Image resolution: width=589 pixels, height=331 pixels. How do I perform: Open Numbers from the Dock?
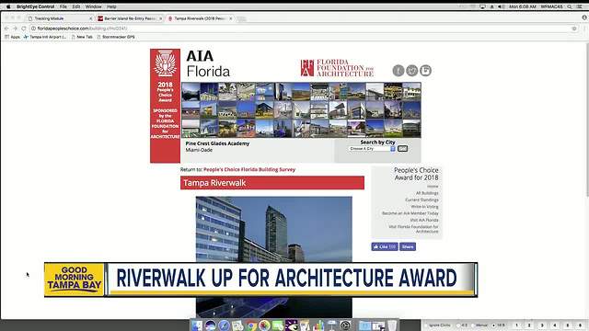coord(318,325)
